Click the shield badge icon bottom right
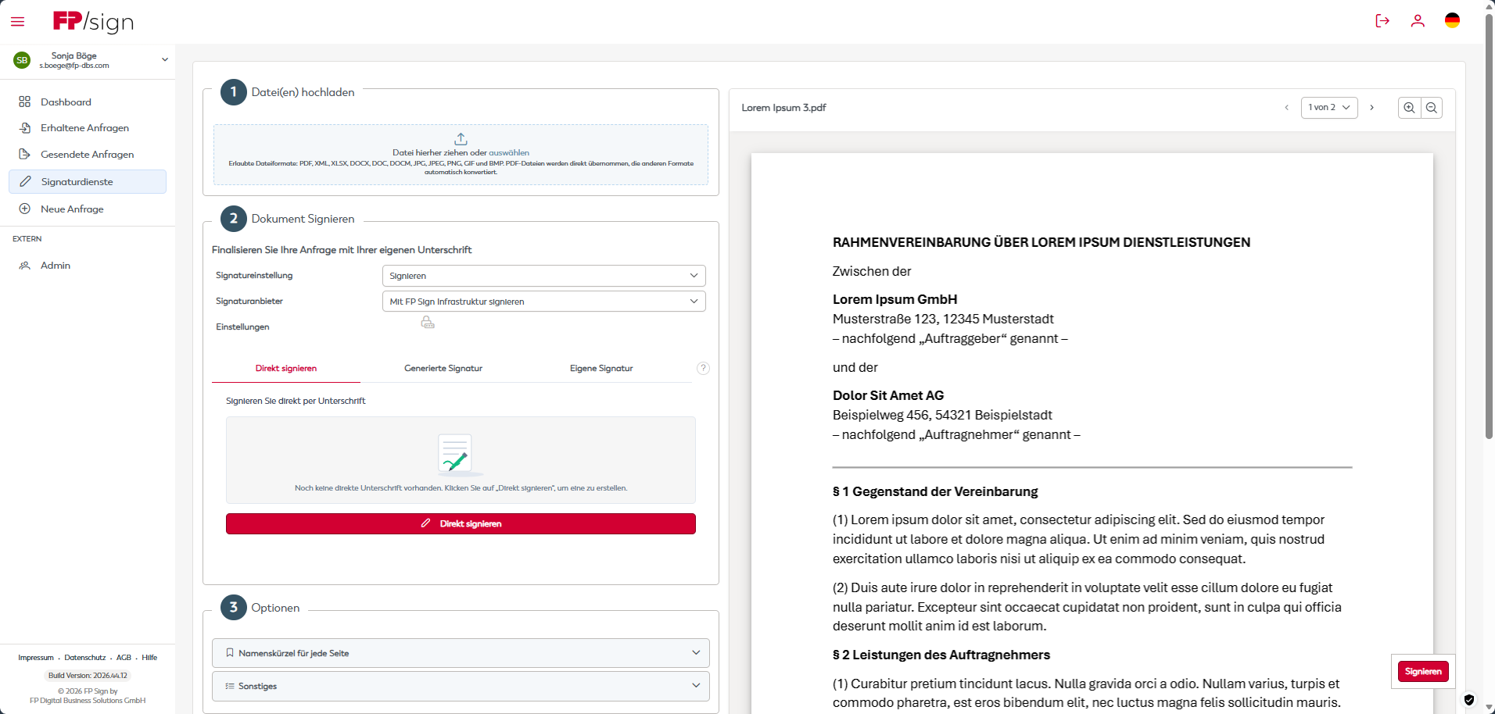Image resolution: width=1495 pixels, height=714 pixels. [x=1469, y=700]
